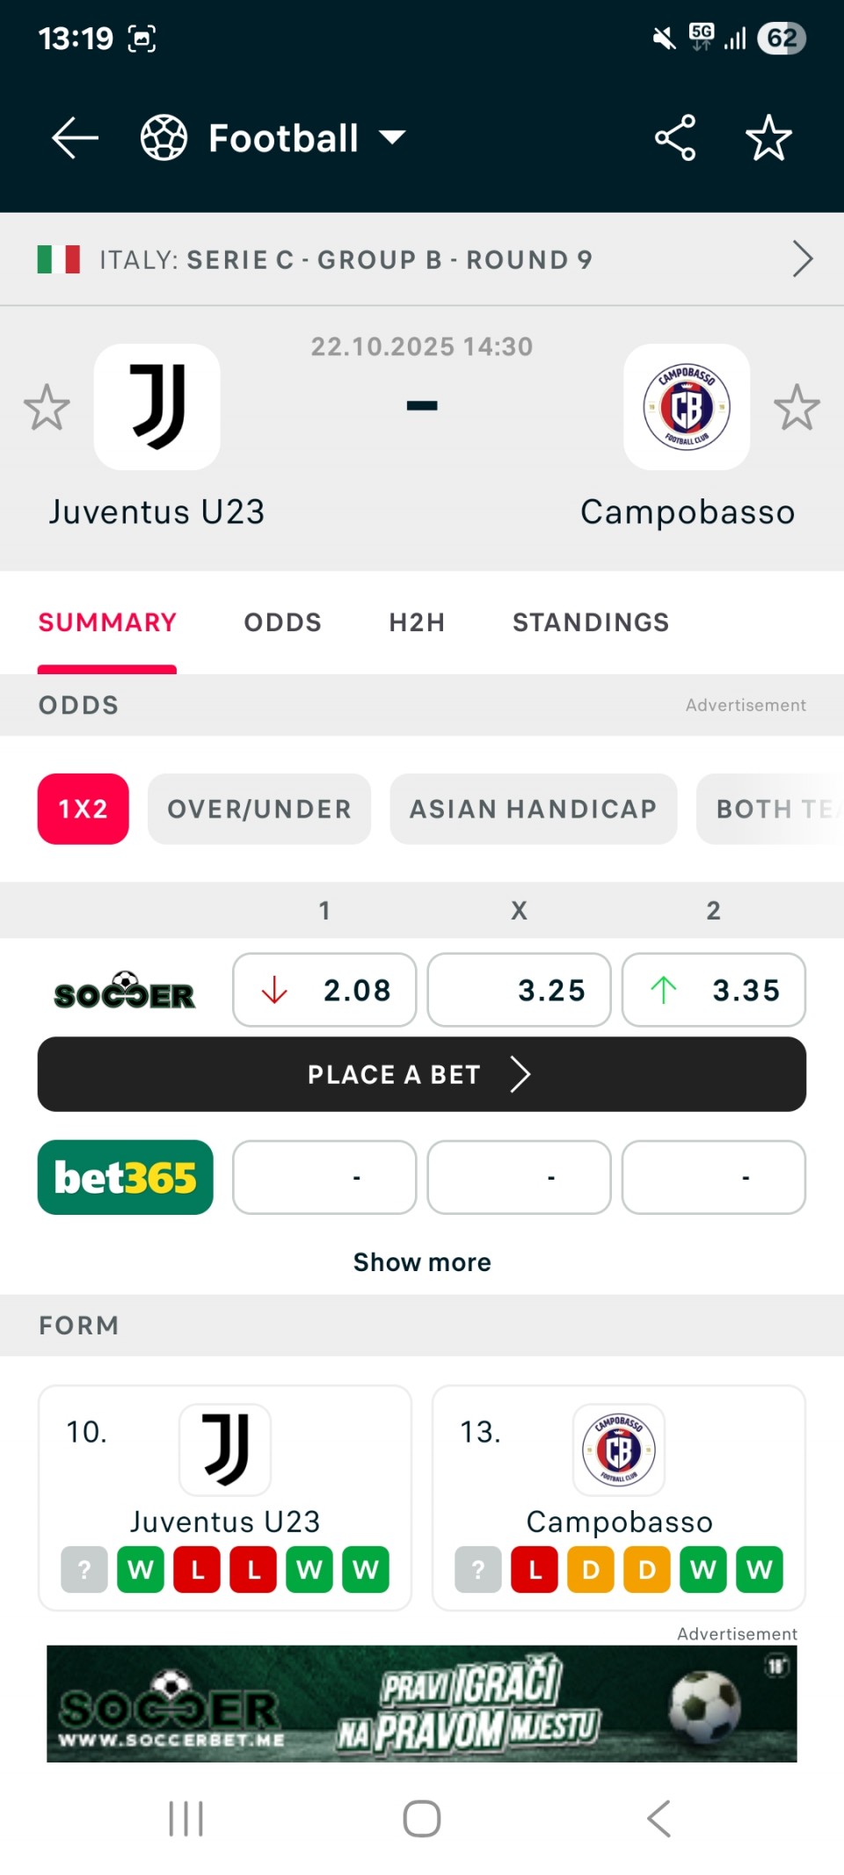
Task: Expand bookmakers with Show more
Action: pos(422,1262)
